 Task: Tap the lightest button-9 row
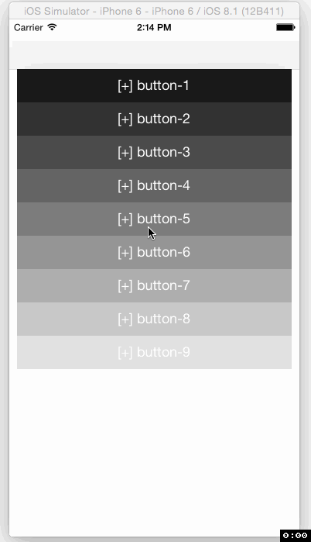click(x=154, y=352)
